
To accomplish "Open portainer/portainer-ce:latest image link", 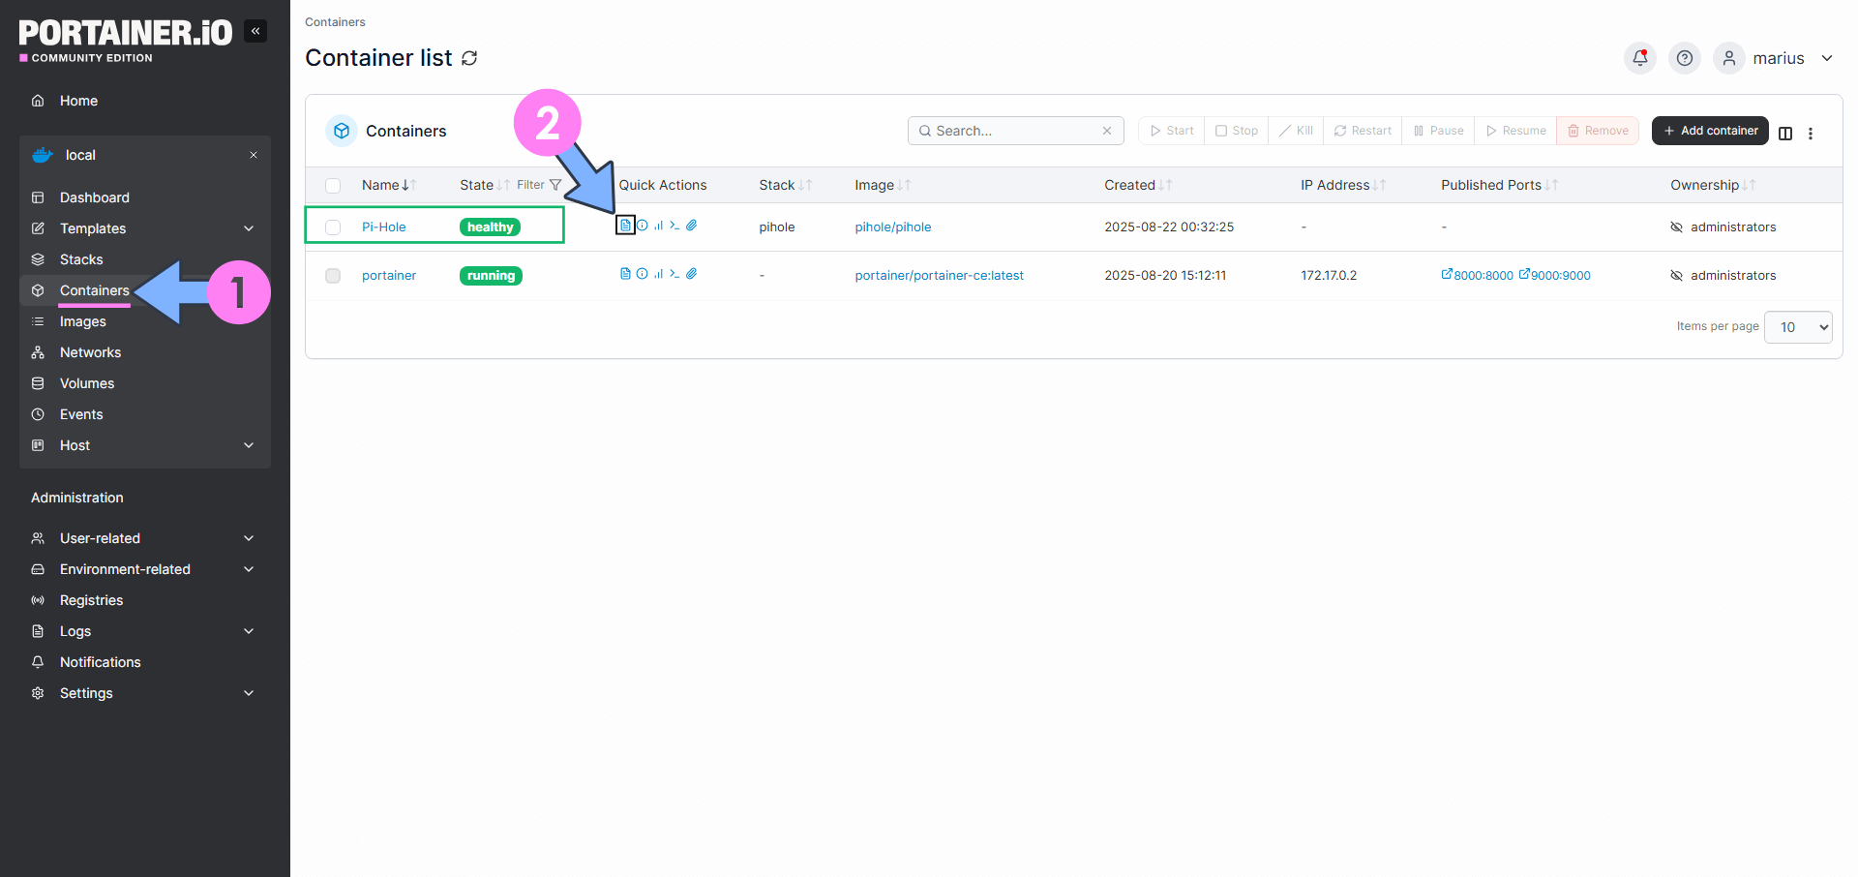I will click(x=939, y=276).
